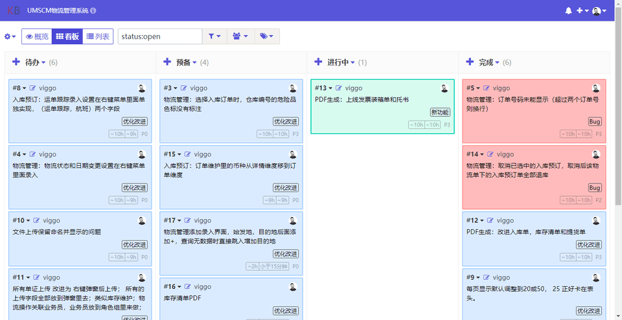
Task: Click the KB logo in the header
Action: coord(13,11)
